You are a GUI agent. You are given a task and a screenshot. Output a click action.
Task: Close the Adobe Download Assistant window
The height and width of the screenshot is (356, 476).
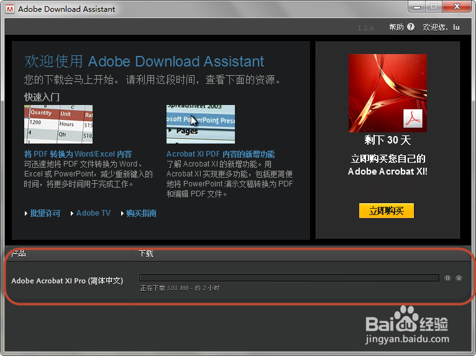(457, 6)
